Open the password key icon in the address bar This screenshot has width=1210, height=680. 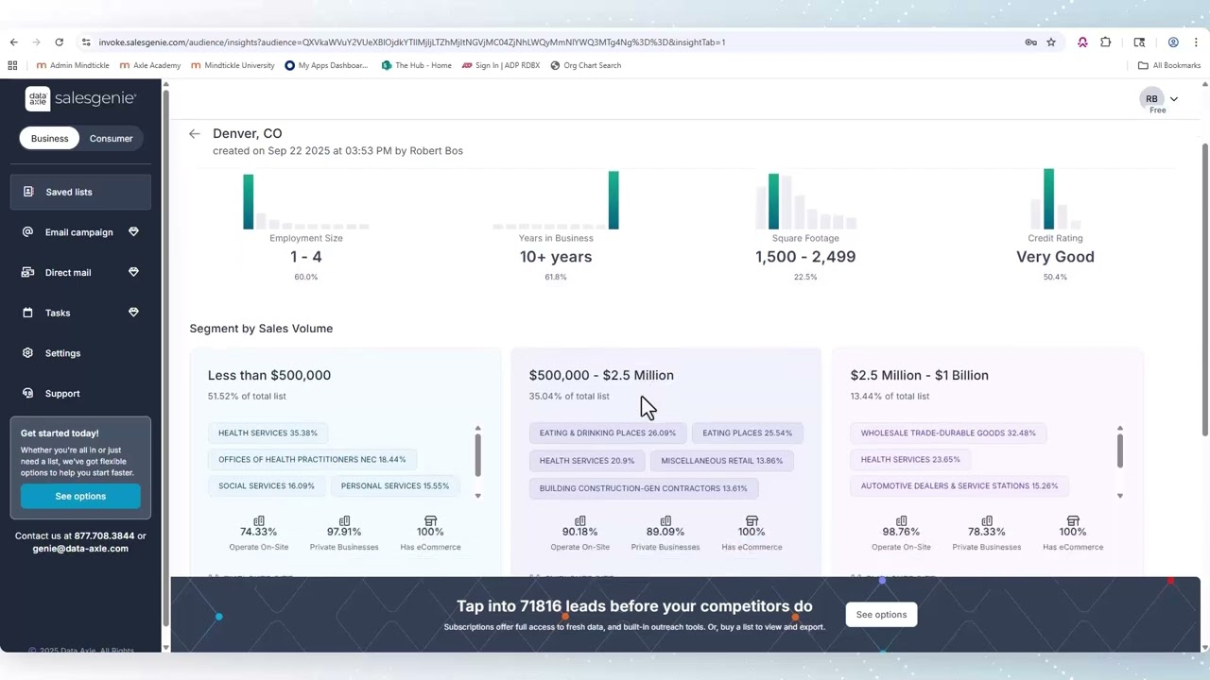tap(1030, 42)
